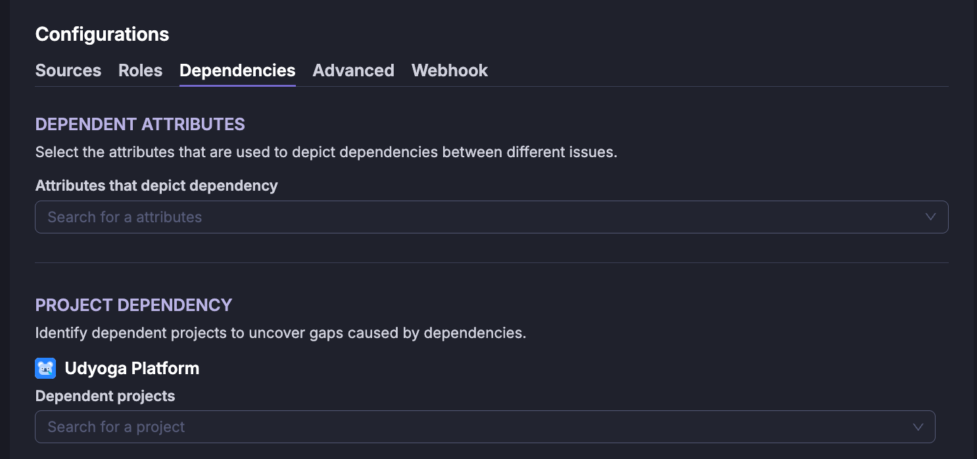
Task: Click the PROJECT DEPENDENCY section heading
Action: [x=134, y=305]
